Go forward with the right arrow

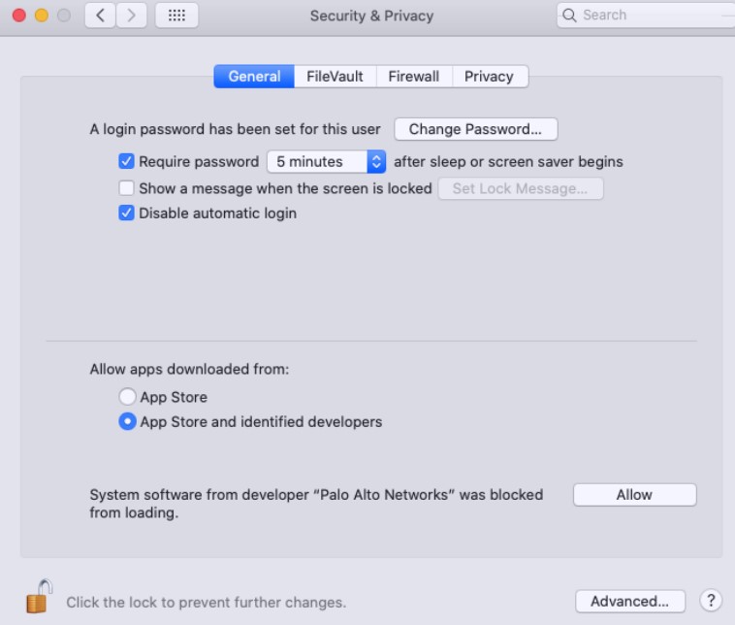[x=132, y=16]
